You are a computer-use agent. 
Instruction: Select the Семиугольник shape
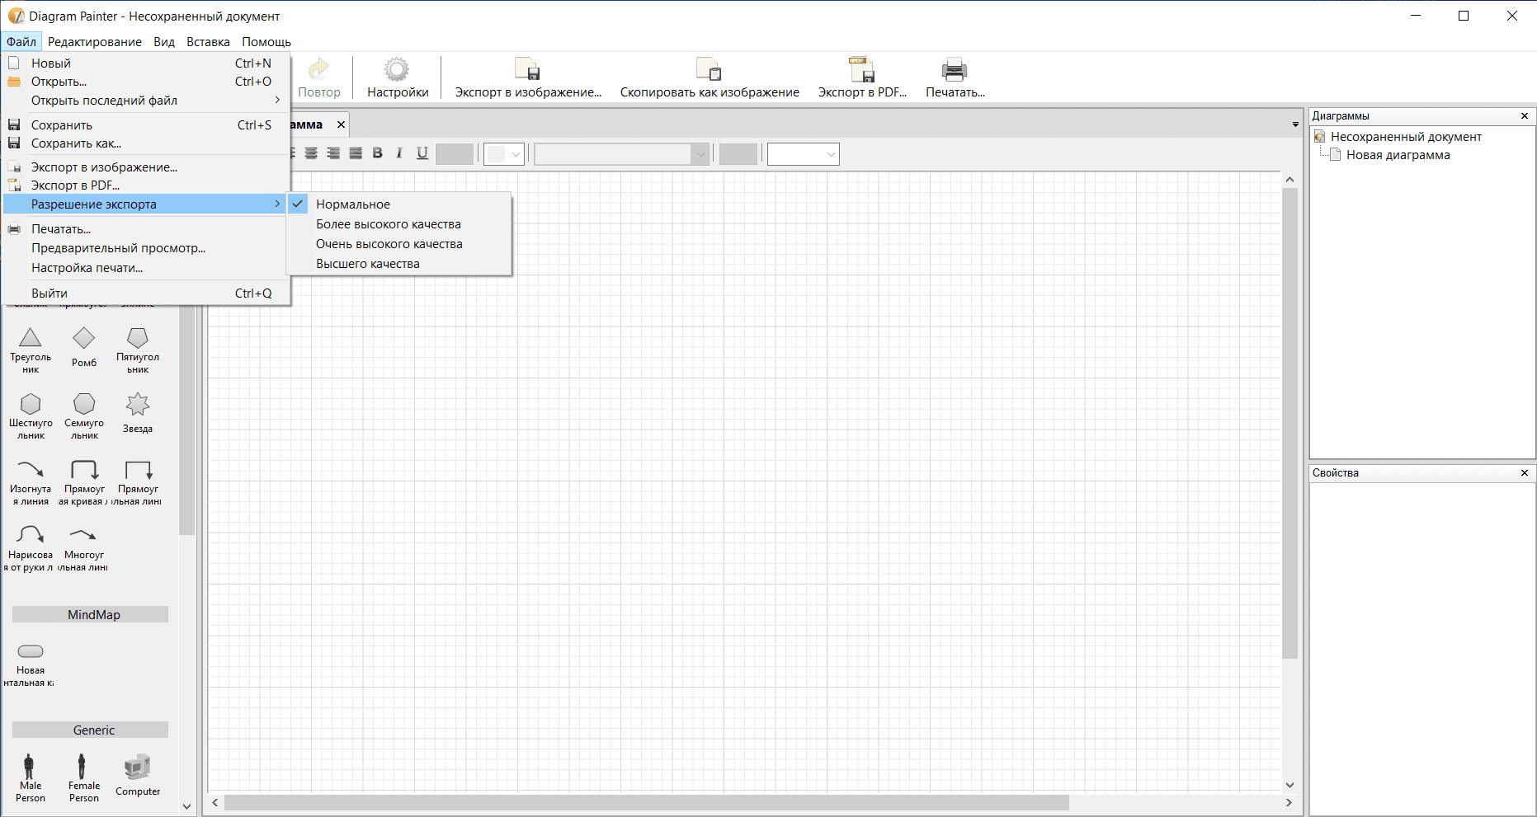[84, 416]
